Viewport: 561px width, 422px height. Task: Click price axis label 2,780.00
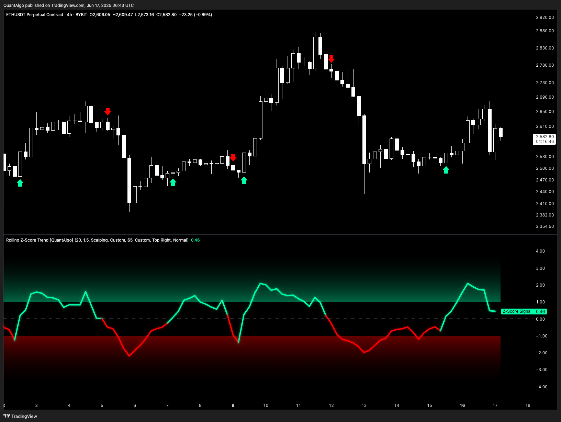point(545,65)
